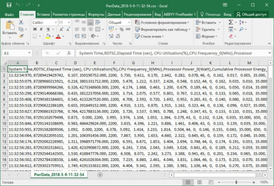Switch to Формулы tab
274x186 pixels.
pyautogui.click(x=96, y=14)
